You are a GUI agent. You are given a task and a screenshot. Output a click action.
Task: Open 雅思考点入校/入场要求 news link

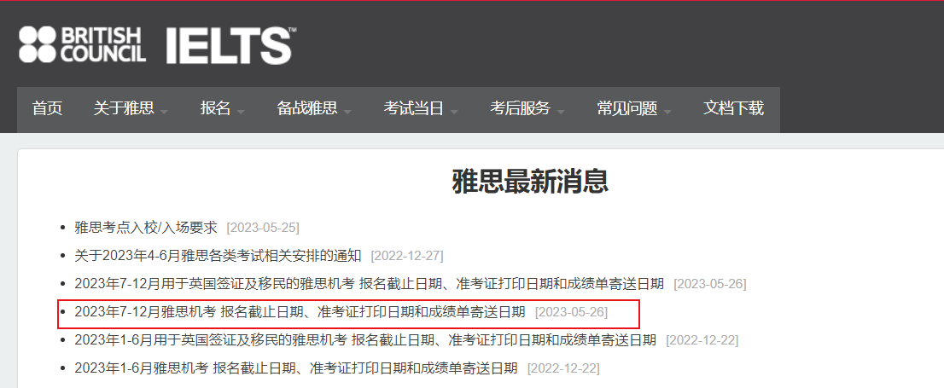(x=146, y=228)
